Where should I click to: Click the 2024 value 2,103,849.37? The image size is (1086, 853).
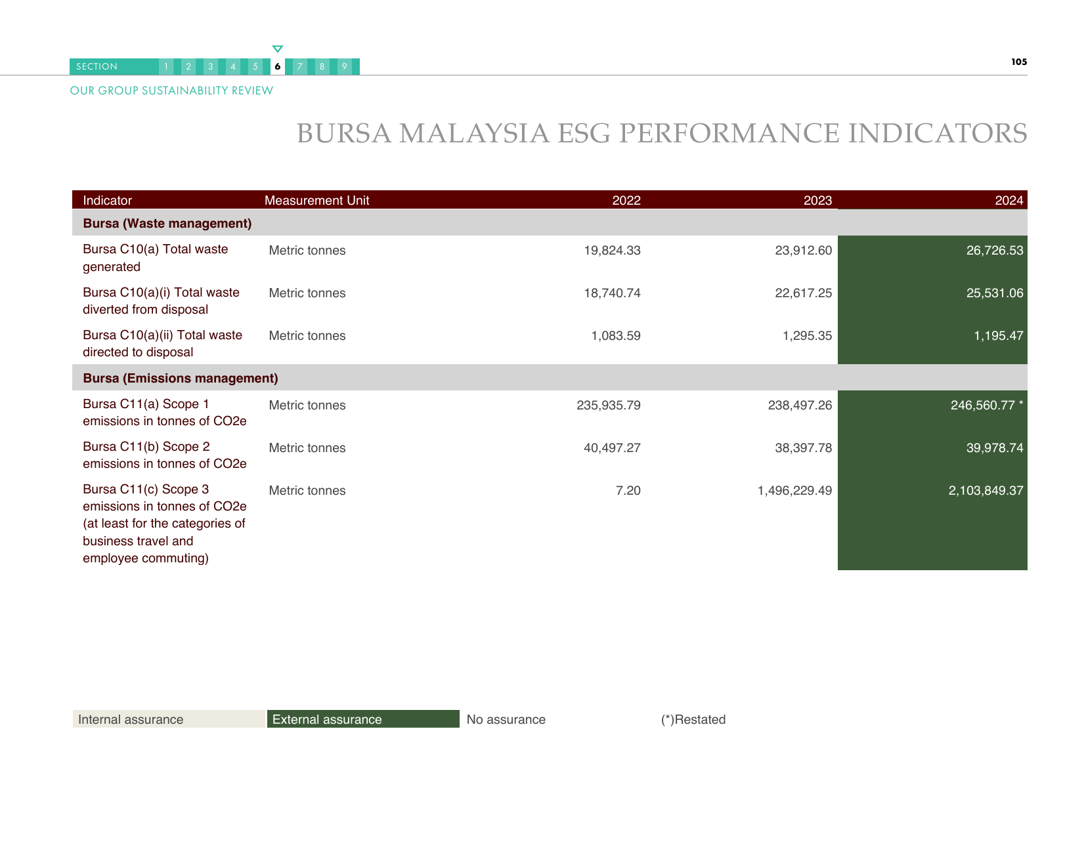tap(986, 490)
